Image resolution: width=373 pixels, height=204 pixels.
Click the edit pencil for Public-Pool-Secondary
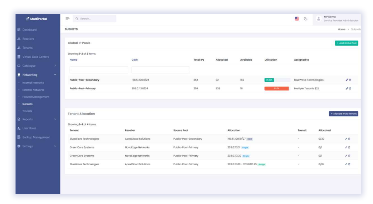pos(347,80)
